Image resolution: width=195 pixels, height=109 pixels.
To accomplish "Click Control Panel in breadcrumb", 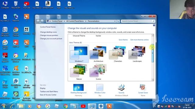I will (57, 21).
